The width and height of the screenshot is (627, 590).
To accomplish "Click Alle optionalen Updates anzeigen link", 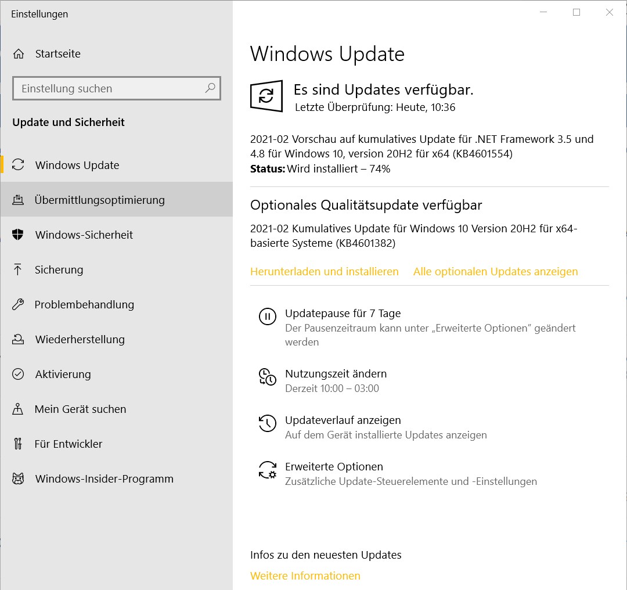I will click(x=495, y=272).
